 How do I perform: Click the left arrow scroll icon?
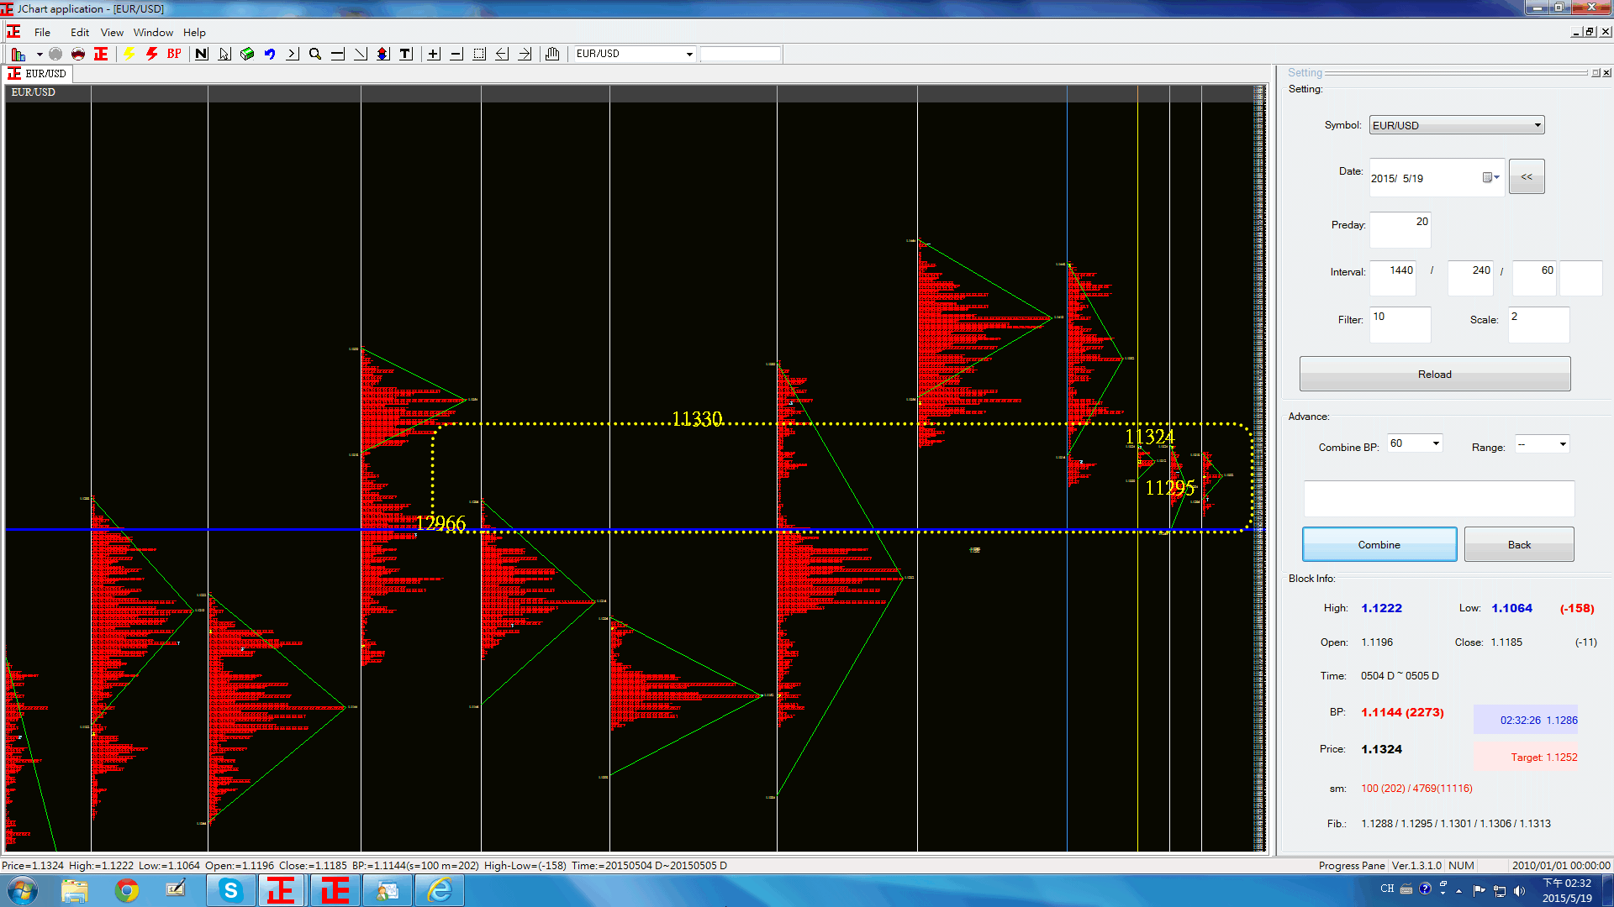tap(502, 54)
